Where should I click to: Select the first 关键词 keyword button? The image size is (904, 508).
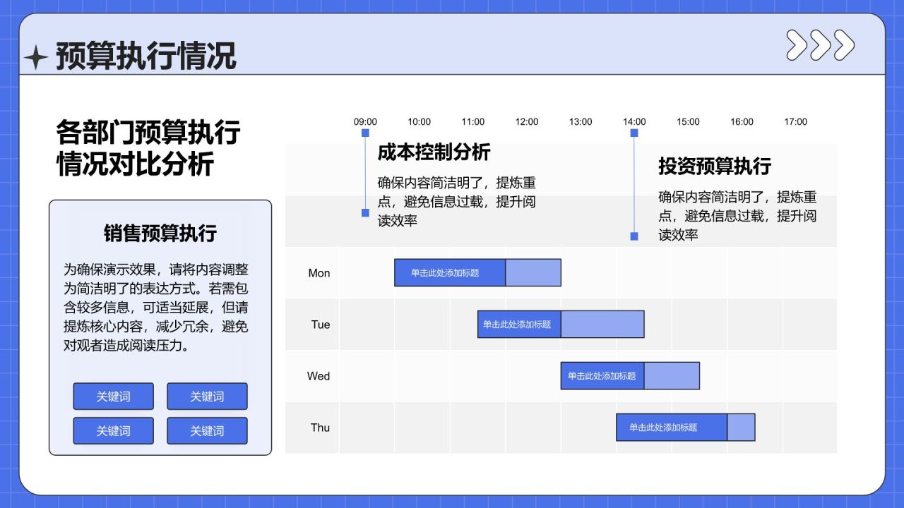coord(113,396)
